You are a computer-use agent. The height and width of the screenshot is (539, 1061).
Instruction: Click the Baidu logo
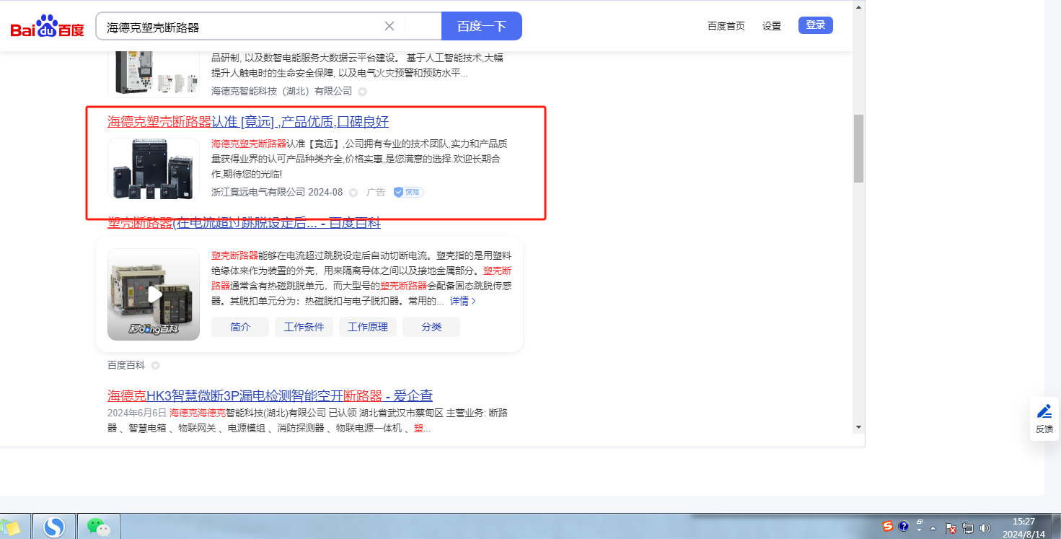click(48, 27)
